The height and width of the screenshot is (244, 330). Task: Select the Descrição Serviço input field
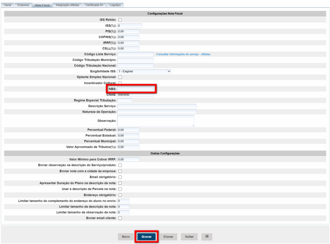(x=157, y=106)
